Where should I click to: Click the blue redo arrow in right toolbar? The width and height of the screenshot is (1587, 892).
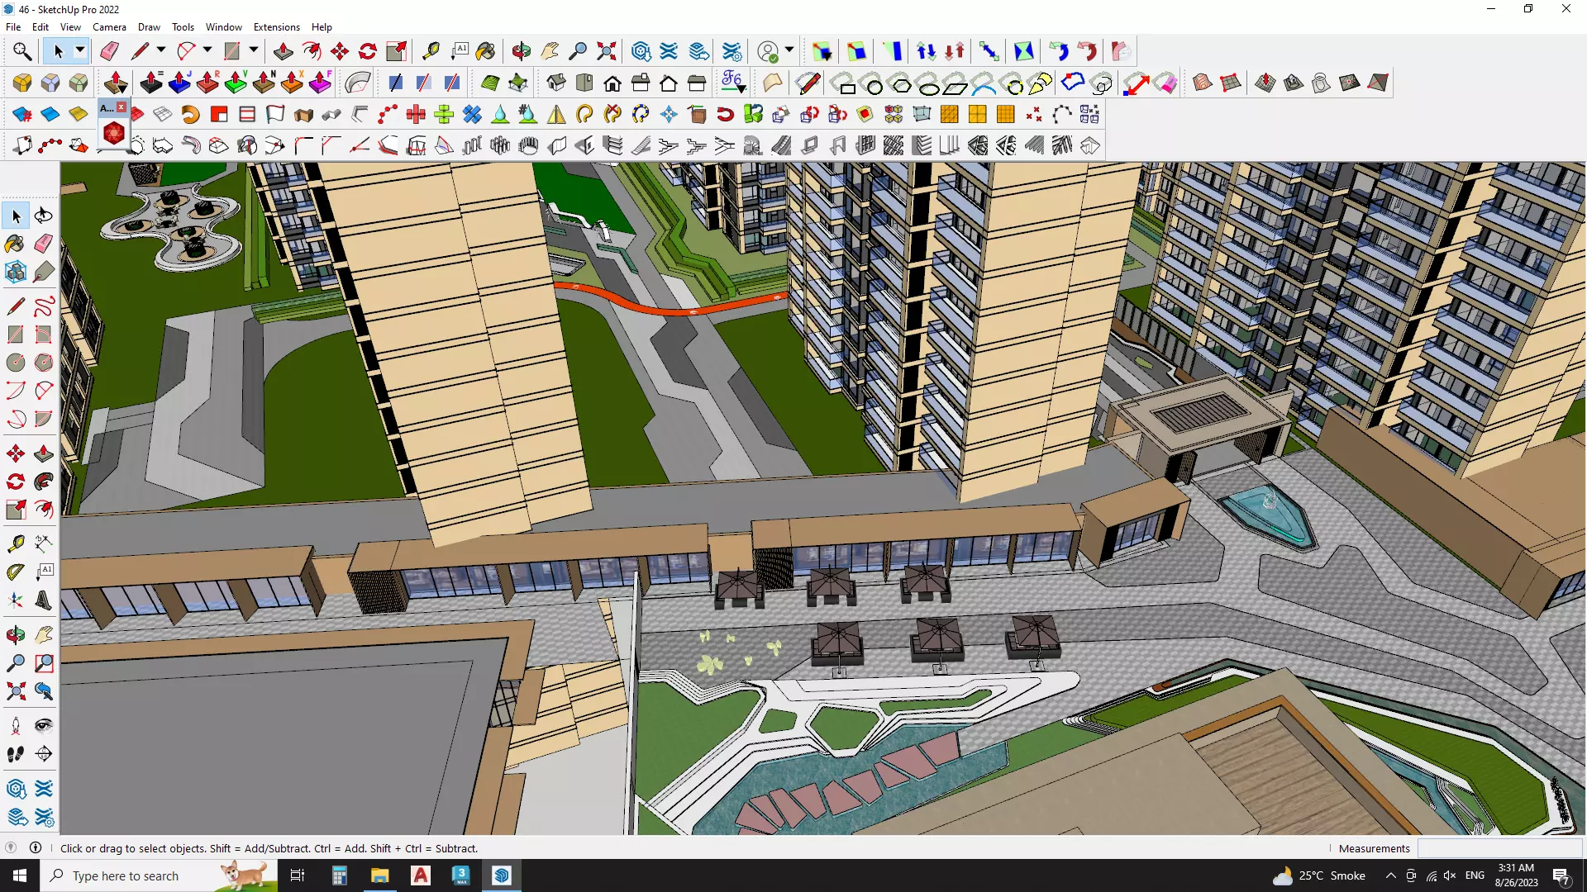(1059, 51)
